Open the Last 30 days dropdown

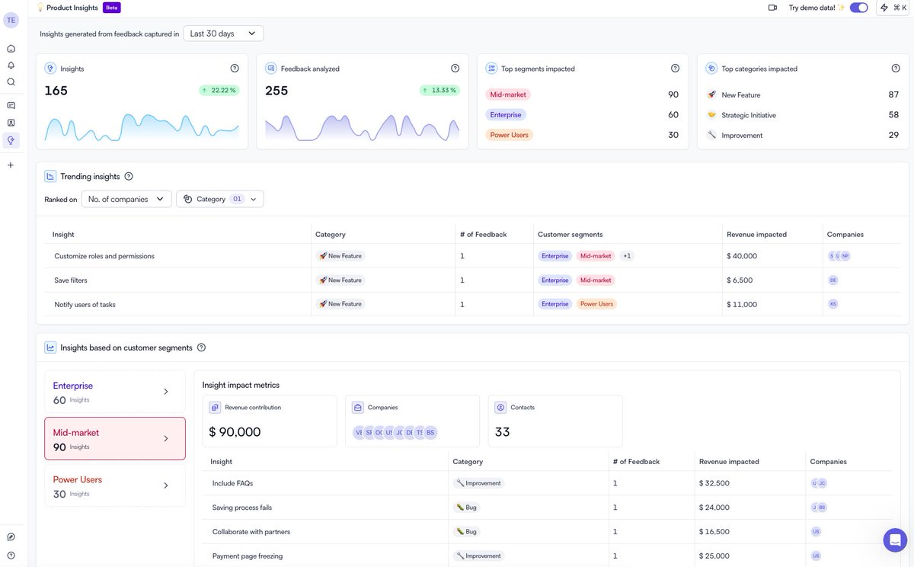pyautogui.click(x=223, y=33)
